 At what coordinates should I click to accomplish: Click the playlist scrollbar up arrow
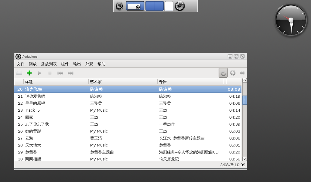[x=244, y=80]
